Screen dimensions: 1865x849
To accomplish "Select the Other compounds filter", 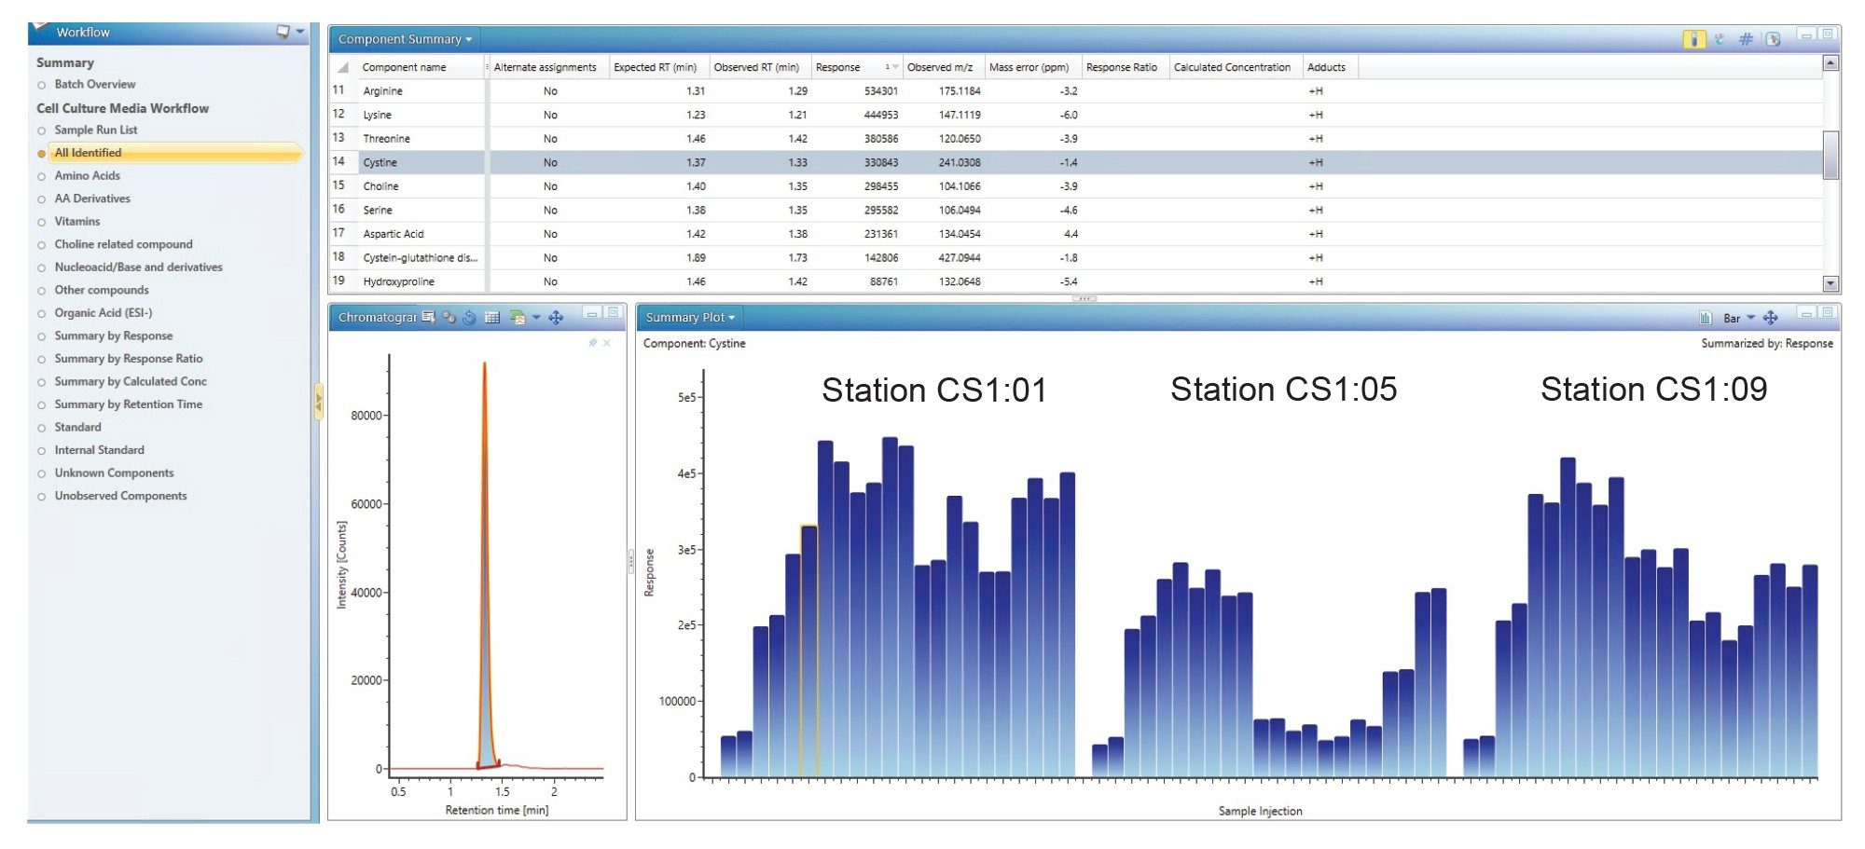I will tap(101, 290).
